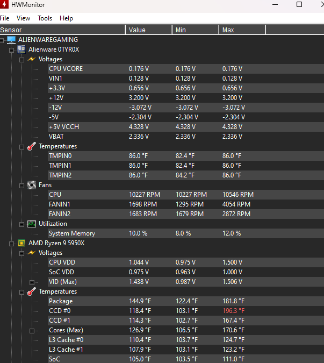Collapse the Alienware 0TYR0X node
The height and width of the screenshot is (363, 324).
[x=11, y=50]
